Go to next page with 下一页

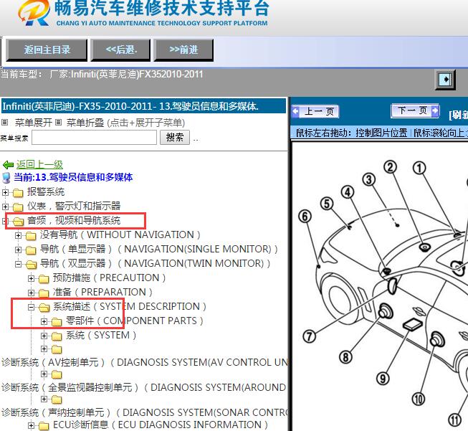415,111
